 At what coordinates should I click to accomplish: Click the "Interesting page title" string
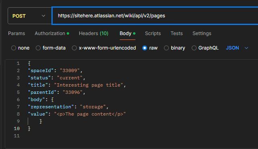[x=88, y=85]
